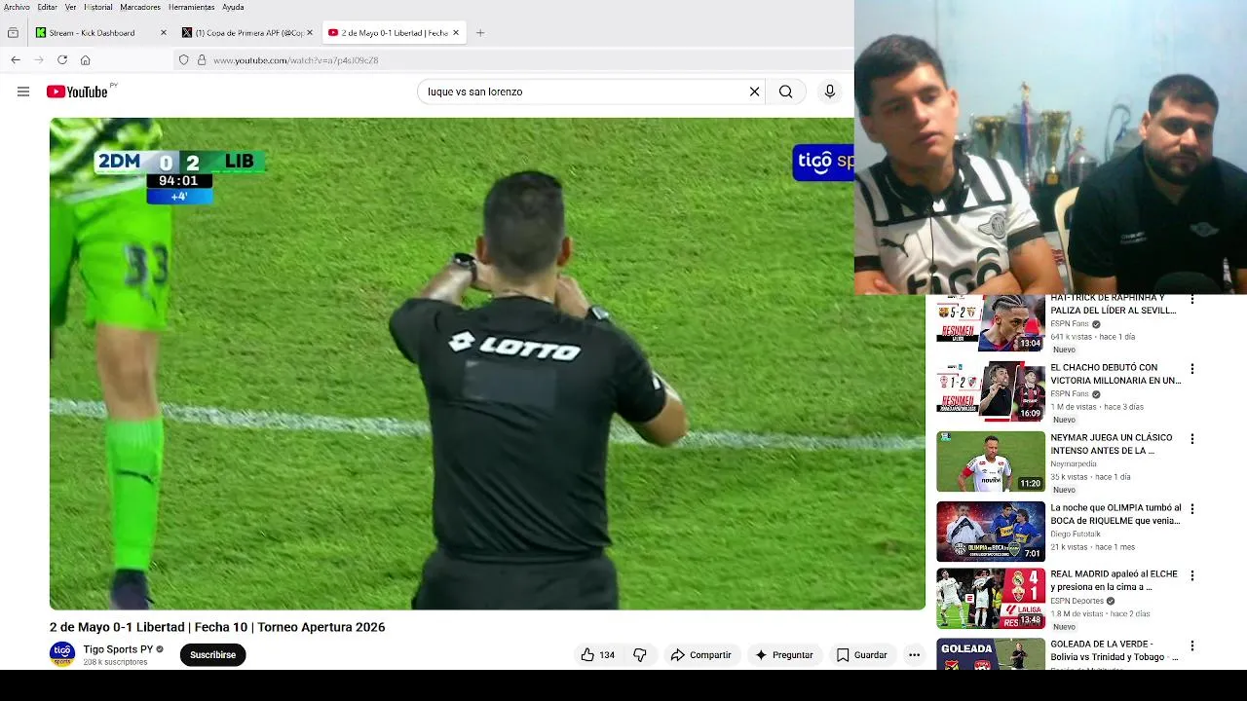Open options menu for Neymar clásico video
The image size is (1247, 701).
pyautogui.click(x=1192, y=439)
